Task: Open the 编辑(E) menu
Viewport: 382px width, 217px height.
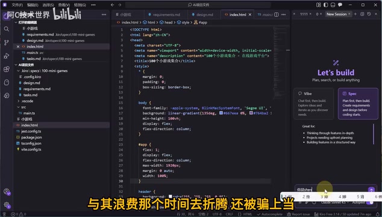Action: click(x=33, y=5)
